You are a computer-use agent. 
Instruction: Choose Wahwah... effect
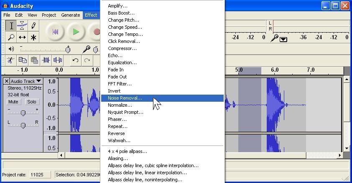[162, 140]
